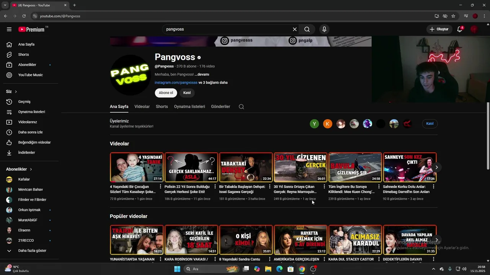Image resolution: width=490 pixels, height=275 pixels.
Task: Expand channel description ...devamı
Action: [x=202, y=74]
